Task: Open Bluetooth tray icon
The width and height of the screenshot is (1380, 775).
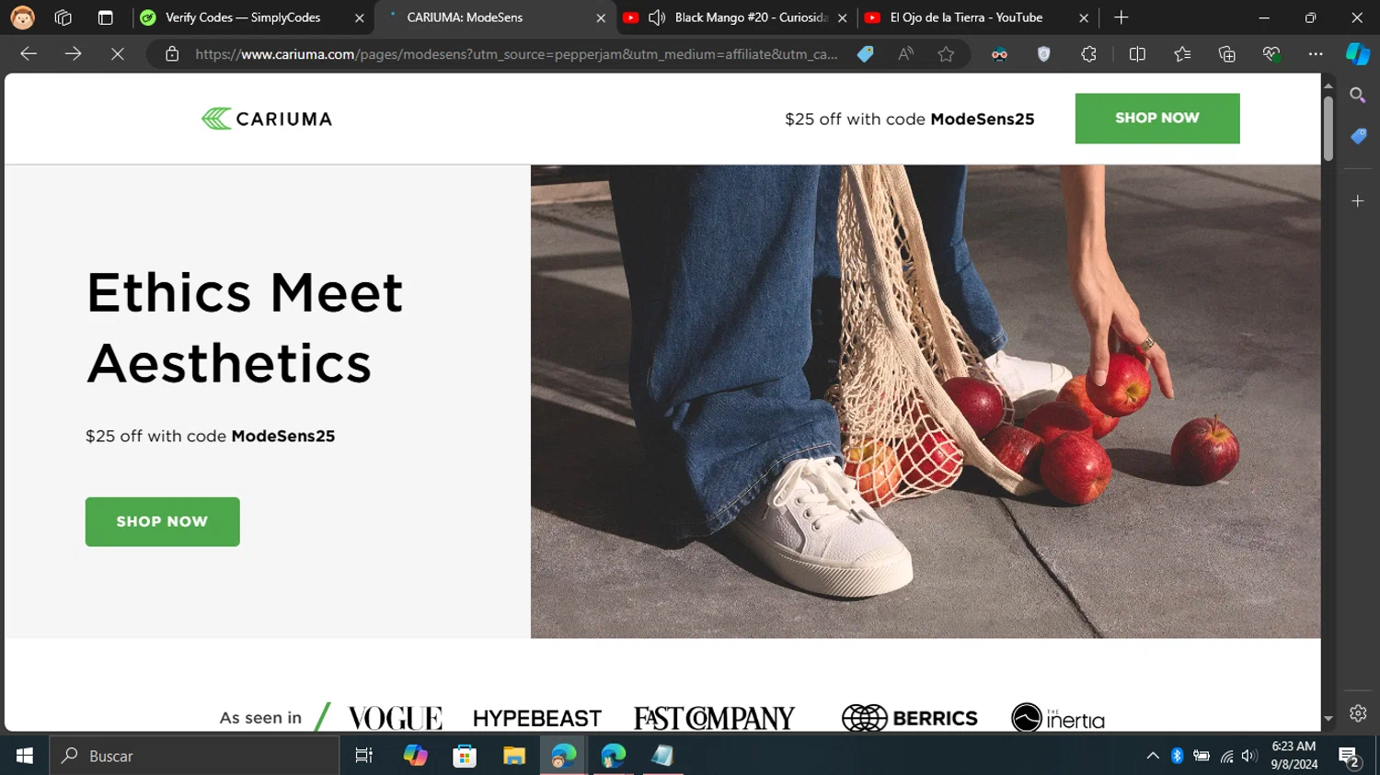Action: click(x=1177, y=756)
